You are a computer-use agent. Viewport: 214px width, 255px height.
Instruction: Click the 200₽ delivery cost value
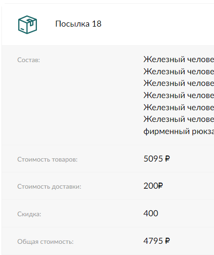pyautogui.click(x=153, y=186)
